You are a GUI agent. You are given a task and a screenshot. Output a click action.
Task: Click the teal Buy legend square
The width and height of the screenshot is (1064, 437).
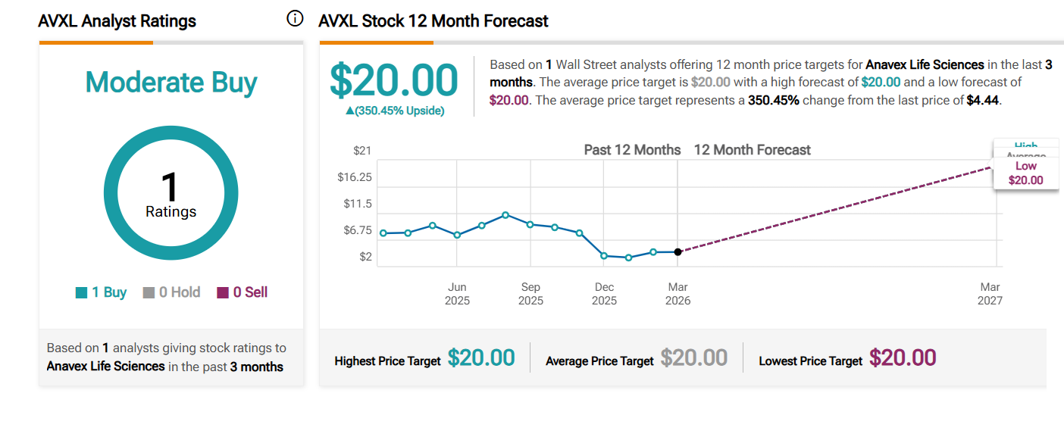tap(82, 293)
